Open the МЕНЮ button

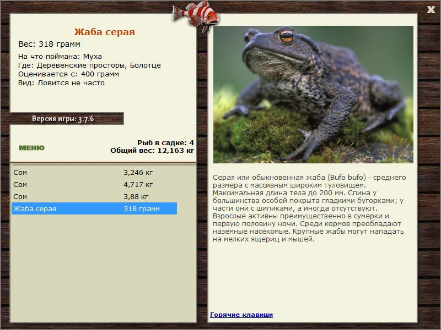coord(31,148)
